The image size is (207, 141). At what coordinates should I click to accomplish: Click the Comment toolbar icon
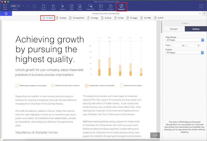tap(90, 6)
